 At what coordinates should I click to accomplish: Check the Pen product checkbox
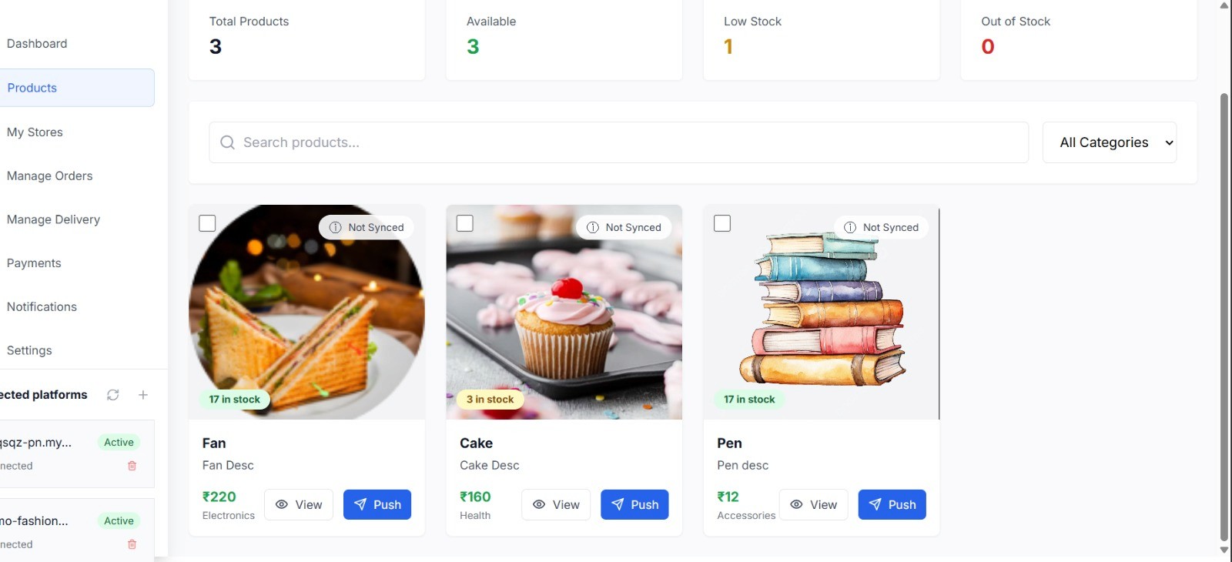(722, 223)
